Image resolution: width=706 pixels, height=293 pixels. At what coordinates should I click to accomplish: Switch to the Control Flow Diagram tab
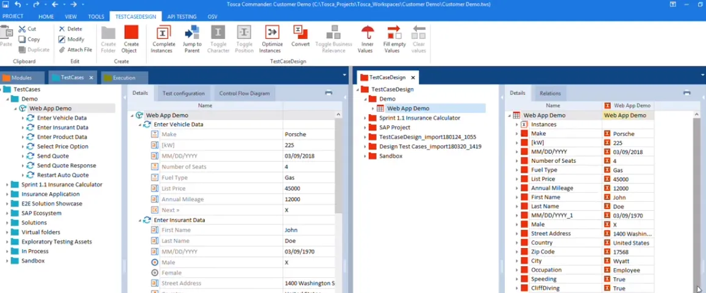pyautogui.click(x=243, y=94)
